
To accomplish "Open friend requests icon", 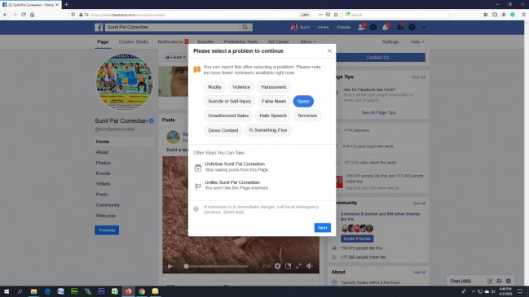I will 361,28.
